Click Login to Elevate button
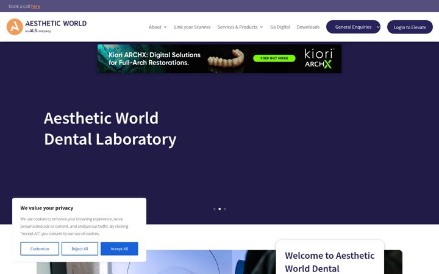Screen dimensions: 439x274 [x=410, y=27]
